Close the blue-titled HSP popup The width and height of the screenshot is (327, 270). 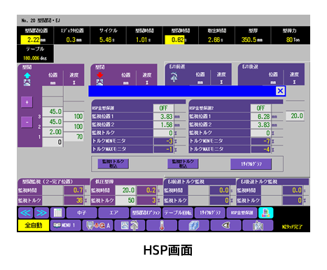[x=280, y=91]
